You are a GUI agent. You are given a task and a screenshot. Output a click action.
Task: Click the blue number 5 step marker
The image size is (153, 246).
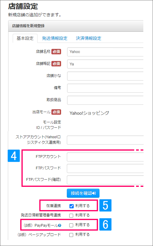(x=105, y=205)
